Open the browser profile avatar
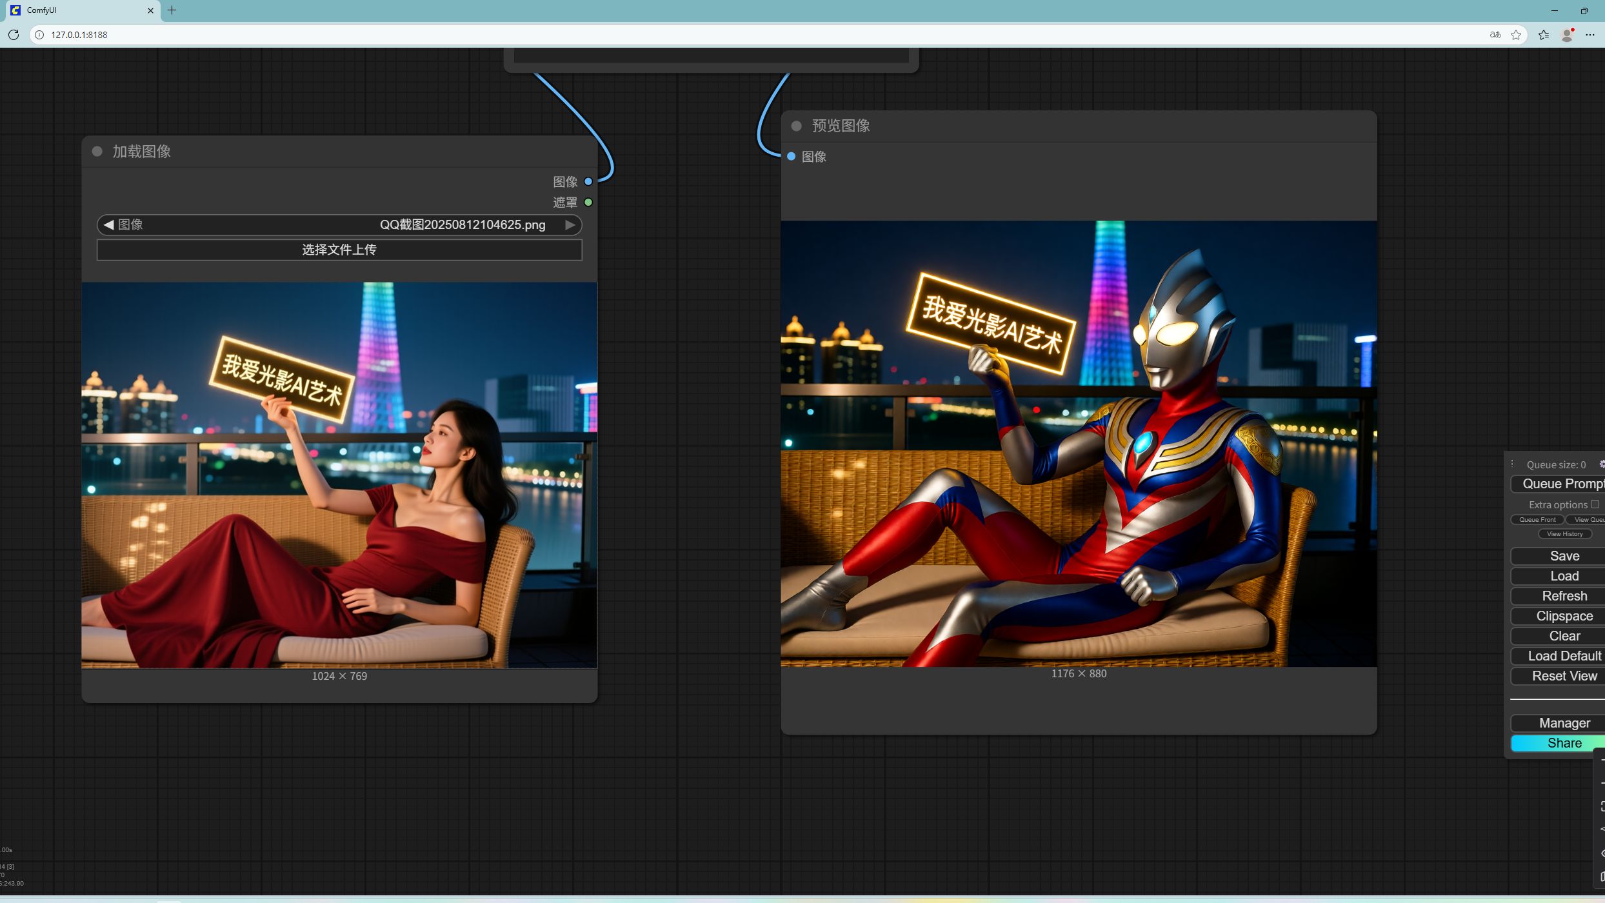Image resolution: width=1605 pixels, height=903 pixels. (x=1568, y=35)
